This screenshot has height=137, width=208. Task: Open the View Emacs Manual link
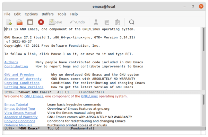point(20,113)
